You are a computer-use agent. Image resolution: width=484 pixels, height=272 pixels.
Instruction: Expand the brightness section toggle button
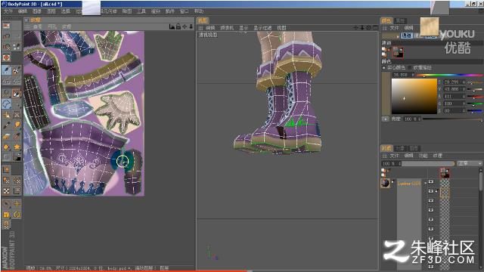(x=385, y=119)
